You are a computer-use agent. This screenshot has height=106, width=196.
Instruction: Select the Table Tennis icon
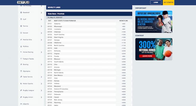point(21,77)
